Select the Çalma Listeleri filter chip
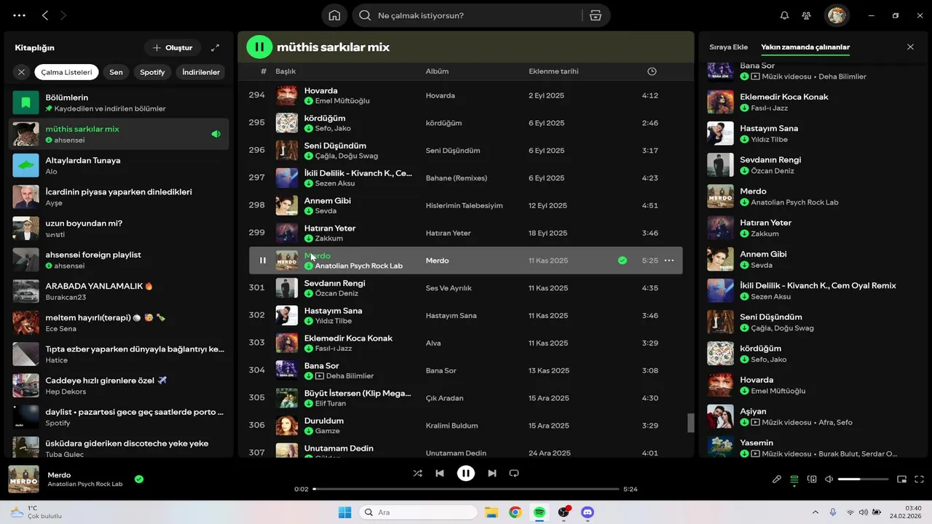This screenshot has width=932, height=524. point(66,72)
